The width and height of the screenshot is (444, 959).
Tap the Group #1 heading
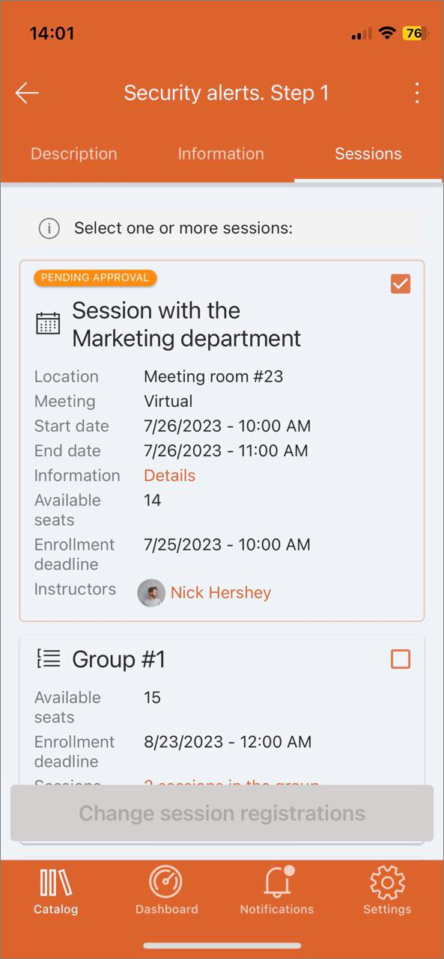(119, 659)
